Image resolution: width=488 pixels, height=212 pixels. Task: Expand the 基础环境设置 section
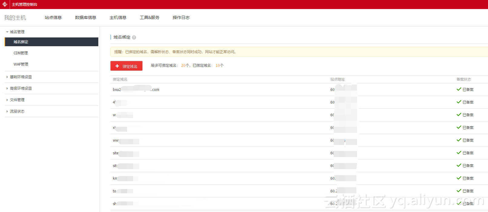[x=21, y=77]
